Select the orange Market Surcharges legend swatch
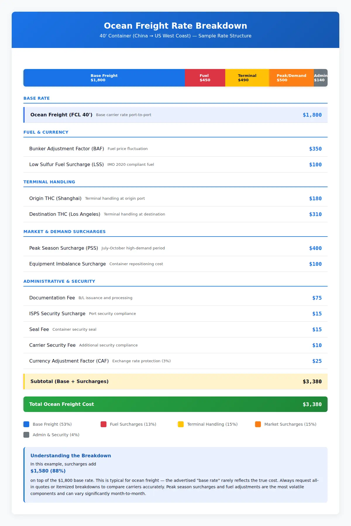351x526 pixels. click(x=258, y=424)
